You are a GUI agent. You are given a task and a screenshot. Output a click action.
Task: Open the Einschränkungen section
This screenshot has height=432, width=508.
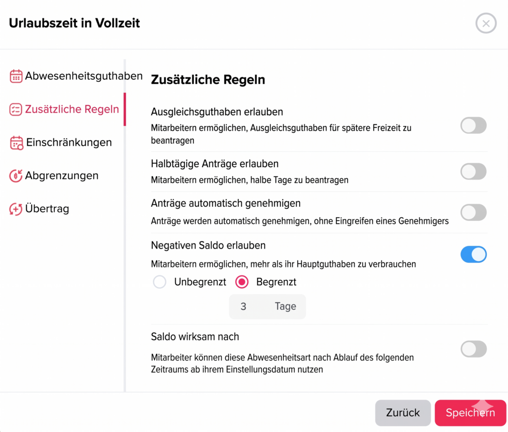69,142
